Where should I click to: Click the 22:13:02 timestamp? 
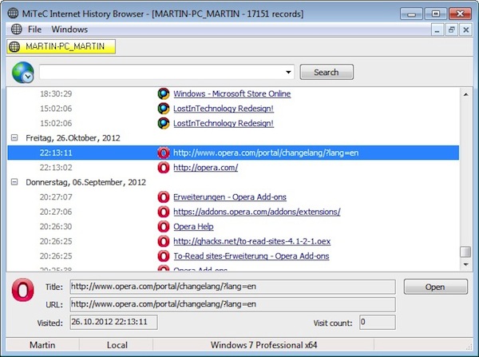pyautogui.click(x=56, y=168)
